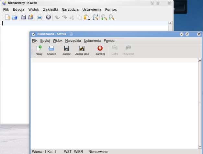This screenshot has width=203, height=154.
Task: Click the Nienazwane file name in the status bar
Action: (98, 152)
